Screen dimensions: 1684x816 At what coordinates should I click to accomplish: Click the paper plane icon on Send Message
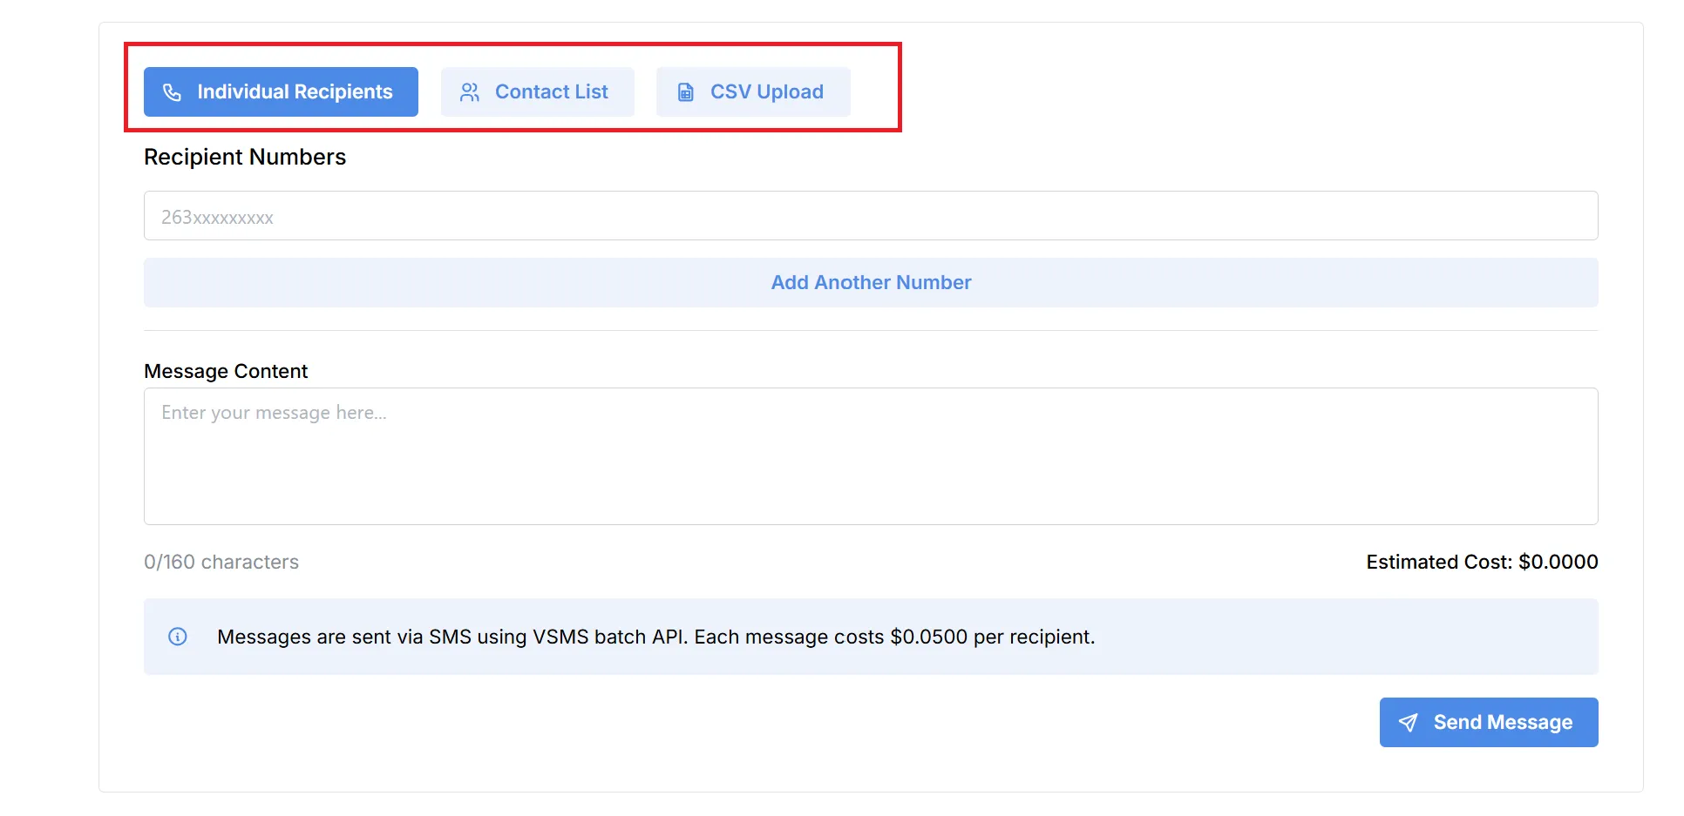click(1408, 723)
